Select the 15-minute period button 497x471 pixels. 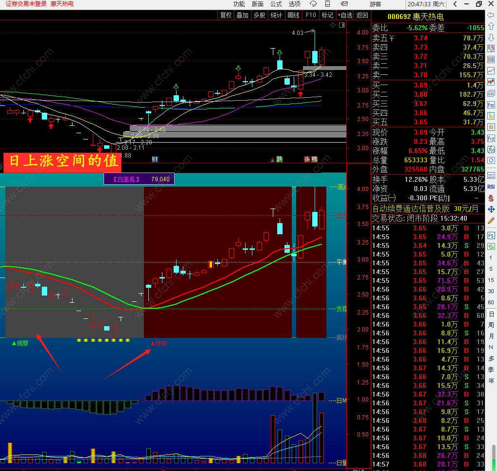point(491,280)
